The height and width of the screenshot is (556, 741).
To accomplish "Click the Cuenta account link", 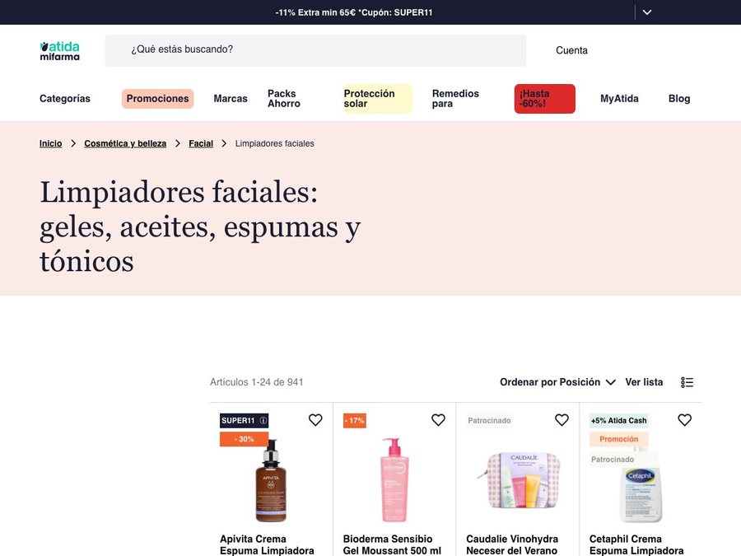I will (571, 50).
